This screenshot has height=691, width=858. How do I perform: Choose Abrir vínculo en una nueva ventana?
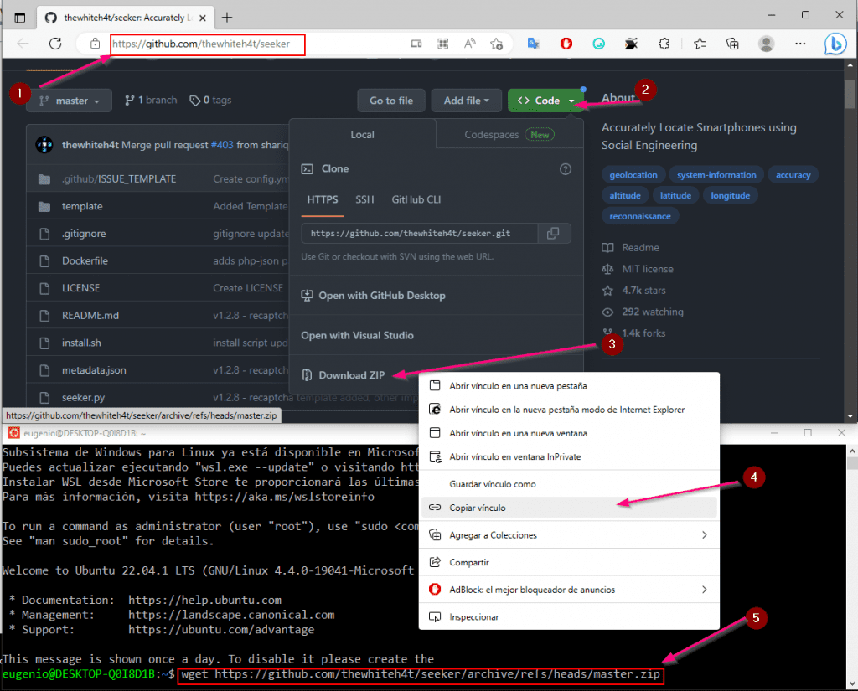(569, 433)
